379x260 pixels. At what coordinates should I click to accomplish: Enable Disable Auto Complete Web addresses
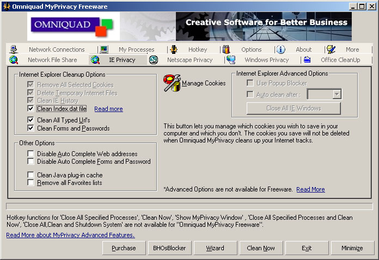point(30,154)
